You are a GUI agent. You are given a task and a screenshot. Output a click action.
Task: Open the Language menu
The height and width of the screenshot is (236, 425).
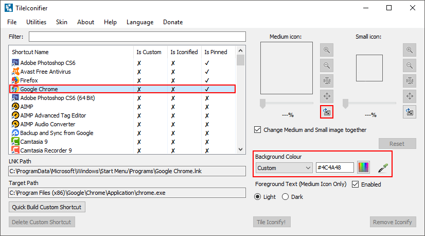pyautogui.click(x=140, y=22)
